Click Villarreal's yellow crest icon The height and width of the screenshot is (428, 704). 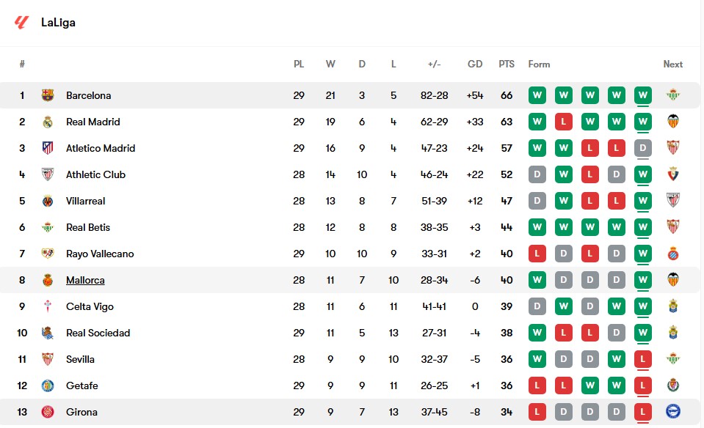coord(48,201)
